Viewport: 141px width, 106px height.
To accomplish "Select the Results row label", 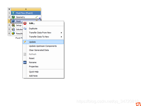I will [x=19, y=33].
